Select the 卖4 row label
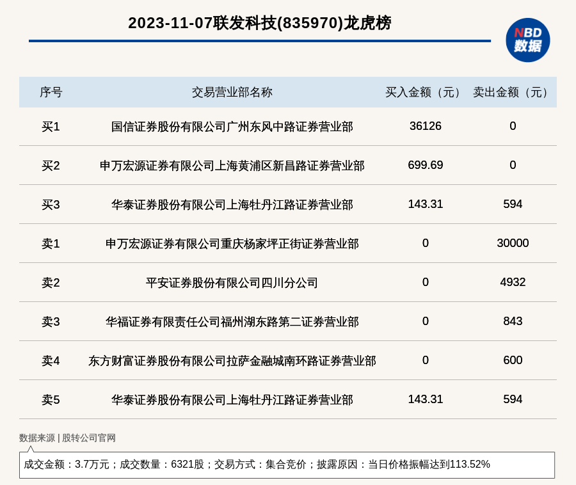 click(x=51, y=361)
